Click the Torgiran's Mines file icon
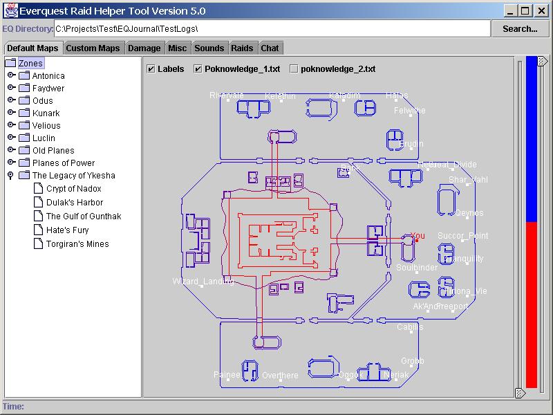This screenshot has width=553, height=415. [38, 244]
